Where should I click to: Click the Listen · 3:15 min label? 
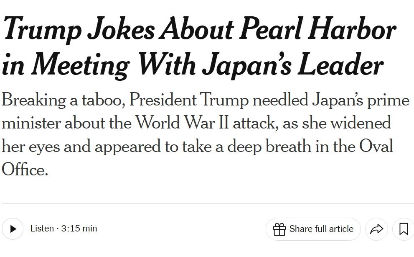[63, 229]
